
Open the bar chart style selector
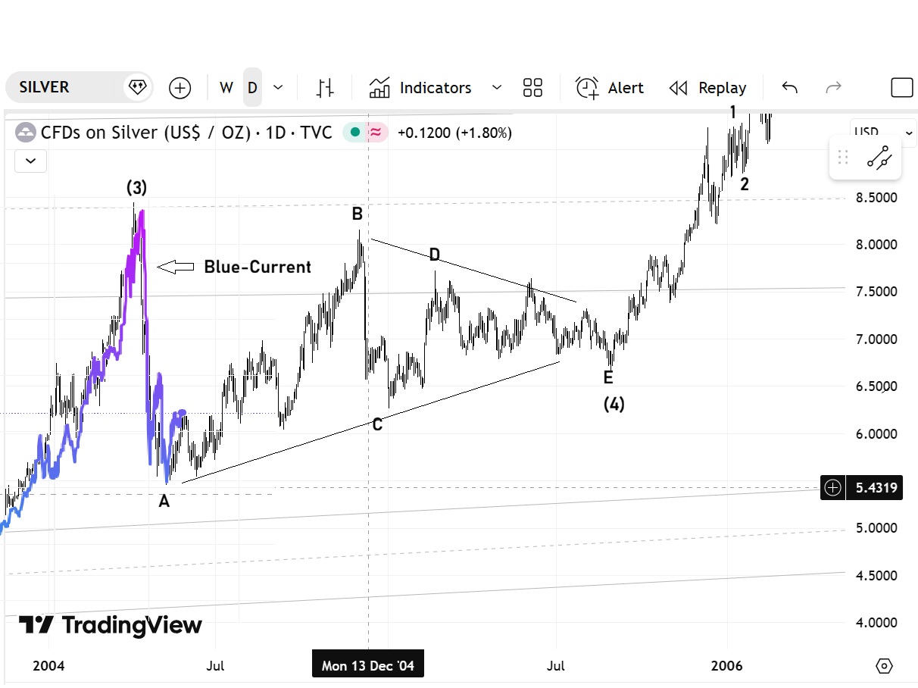325,88
